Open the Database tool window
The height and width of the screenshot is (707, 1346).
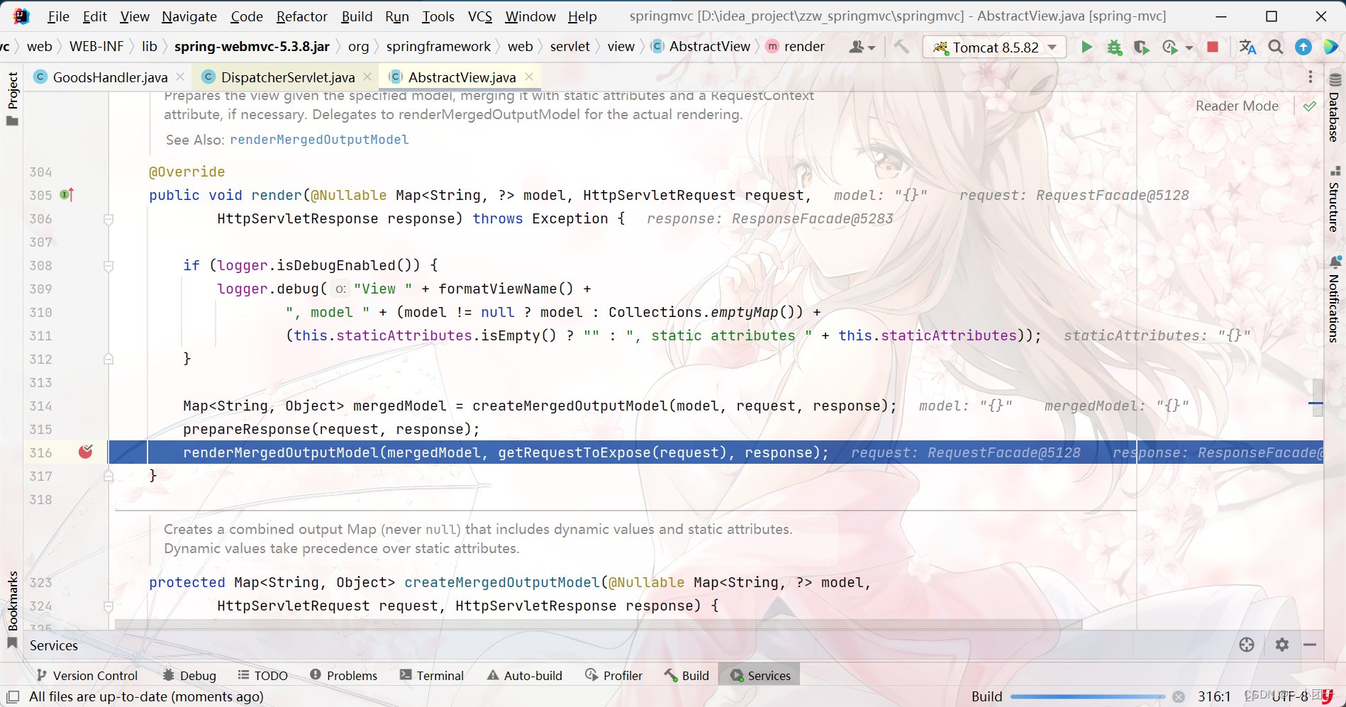coord(1335,108)
